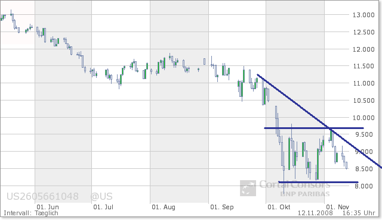
Task: Select the 01. Okt date label
Action: 279,207
